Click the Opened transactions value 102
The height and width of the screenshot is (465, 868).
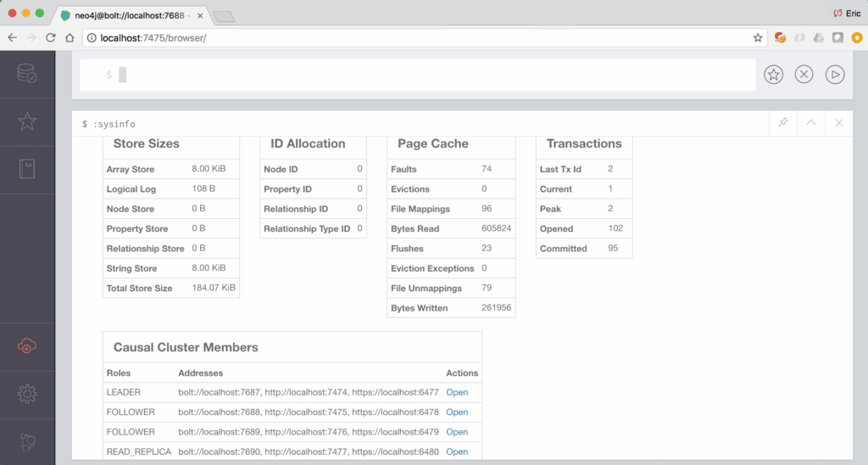point(615,228)
